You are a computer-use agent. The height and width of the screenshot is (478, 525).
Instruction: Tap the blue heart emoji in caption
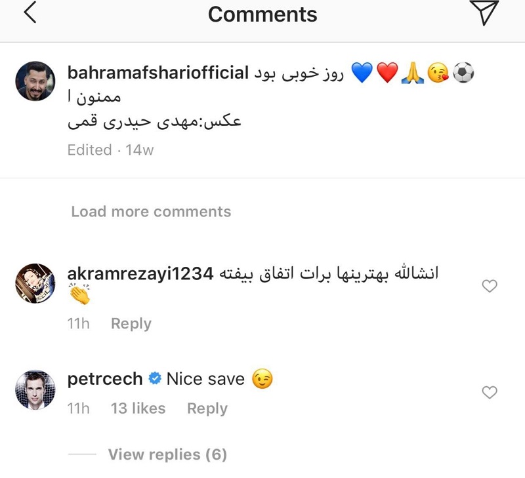pos(362,73)
